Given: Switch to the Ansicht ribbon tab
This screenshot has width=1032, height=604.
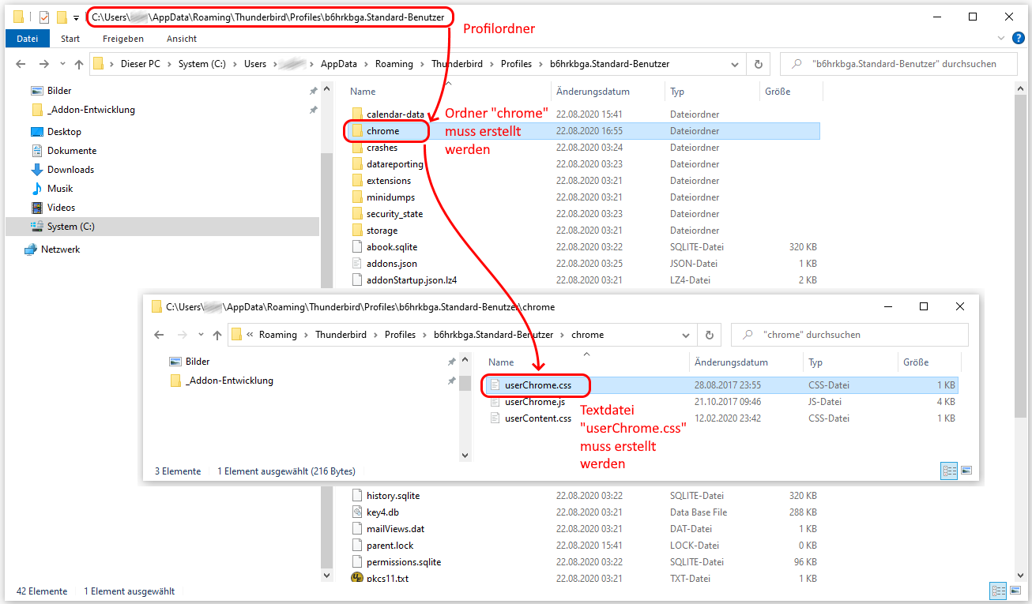Looking at the screenshot, I should tap(182, 39).
